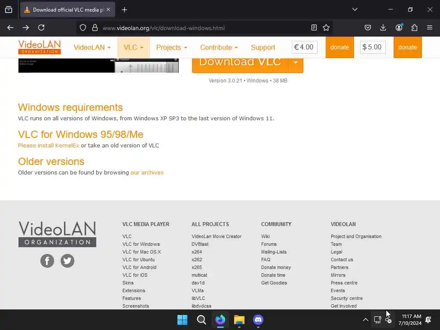Close the VLC download tab
The height and width of the screenshot is (330, 440).
click(108, 9)
